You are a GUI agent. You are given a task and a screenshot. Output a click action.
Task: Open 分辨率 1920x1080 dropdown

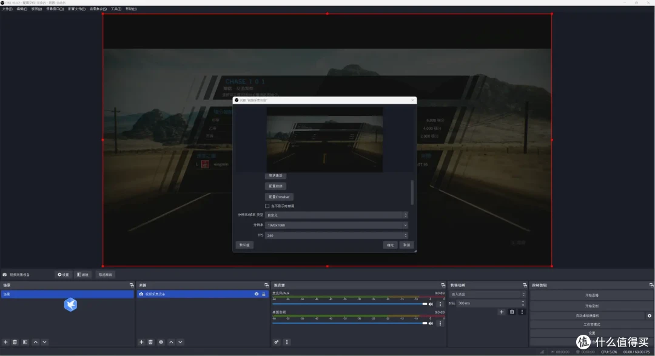click(336, 225)
